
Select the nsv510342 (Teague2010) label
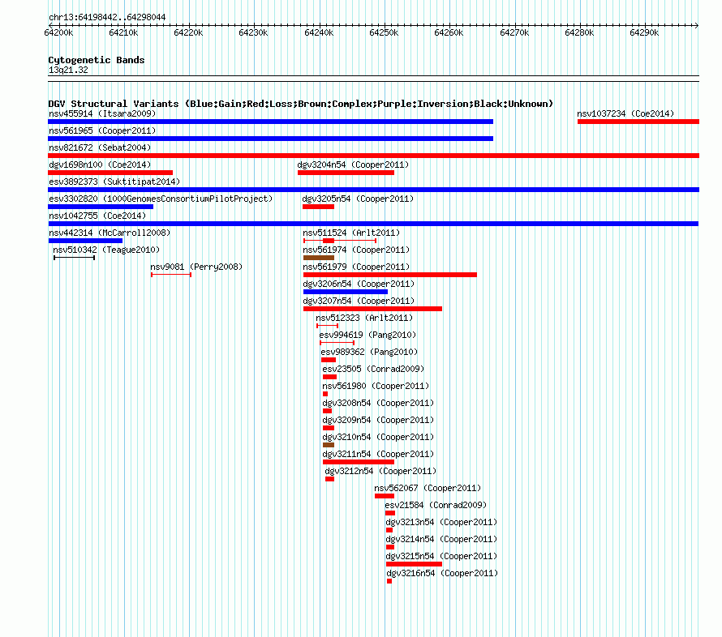point(106,250)
